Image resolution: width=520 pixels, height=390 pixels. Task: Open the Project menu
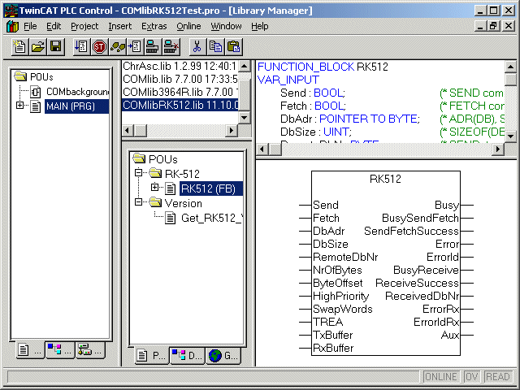click(x=84, y=26)
